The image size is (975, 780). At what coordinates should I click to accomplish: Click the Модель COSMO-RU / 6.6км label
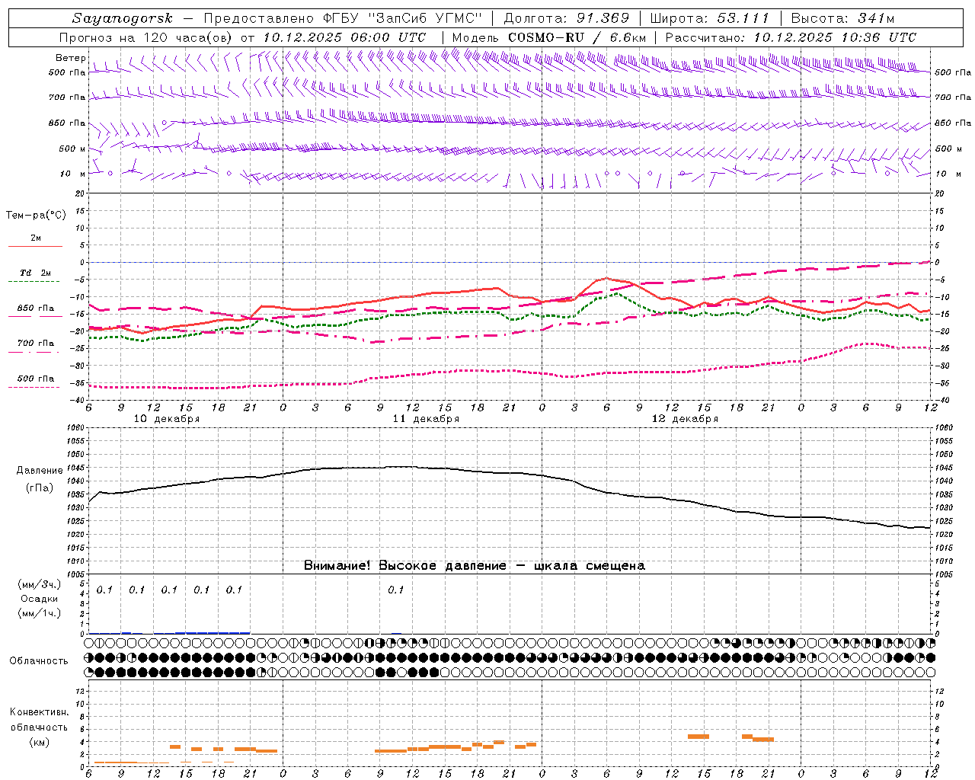click(549, 37)
